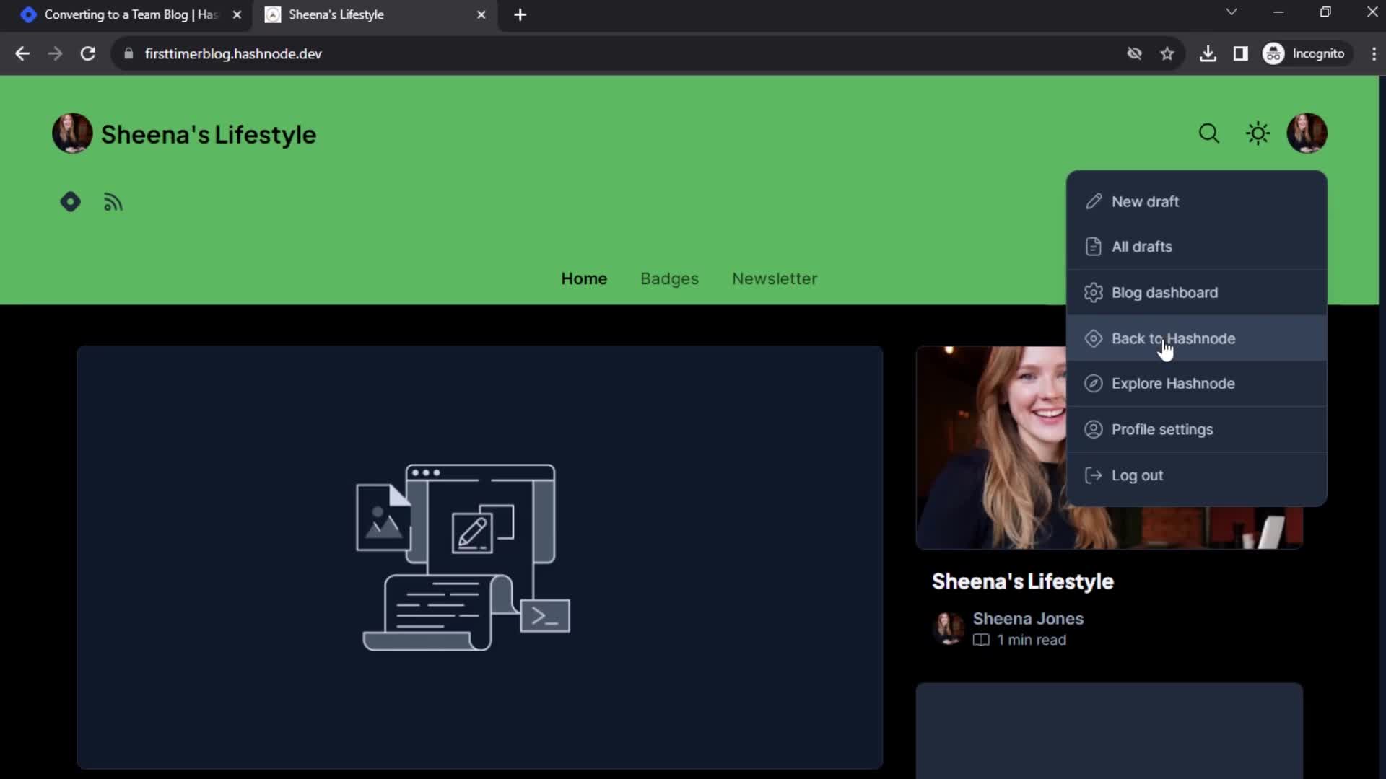Image resolution: width=1386 pixels, height=779 pixels.
Task: Switch to the Home tab
Action: (584, 279)
